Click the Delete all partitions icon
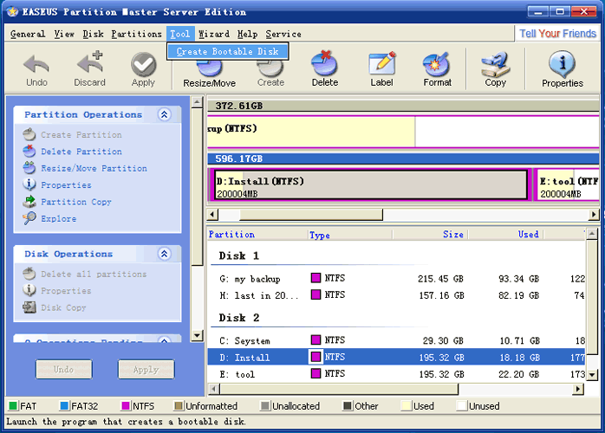 (x=29, y=274)
